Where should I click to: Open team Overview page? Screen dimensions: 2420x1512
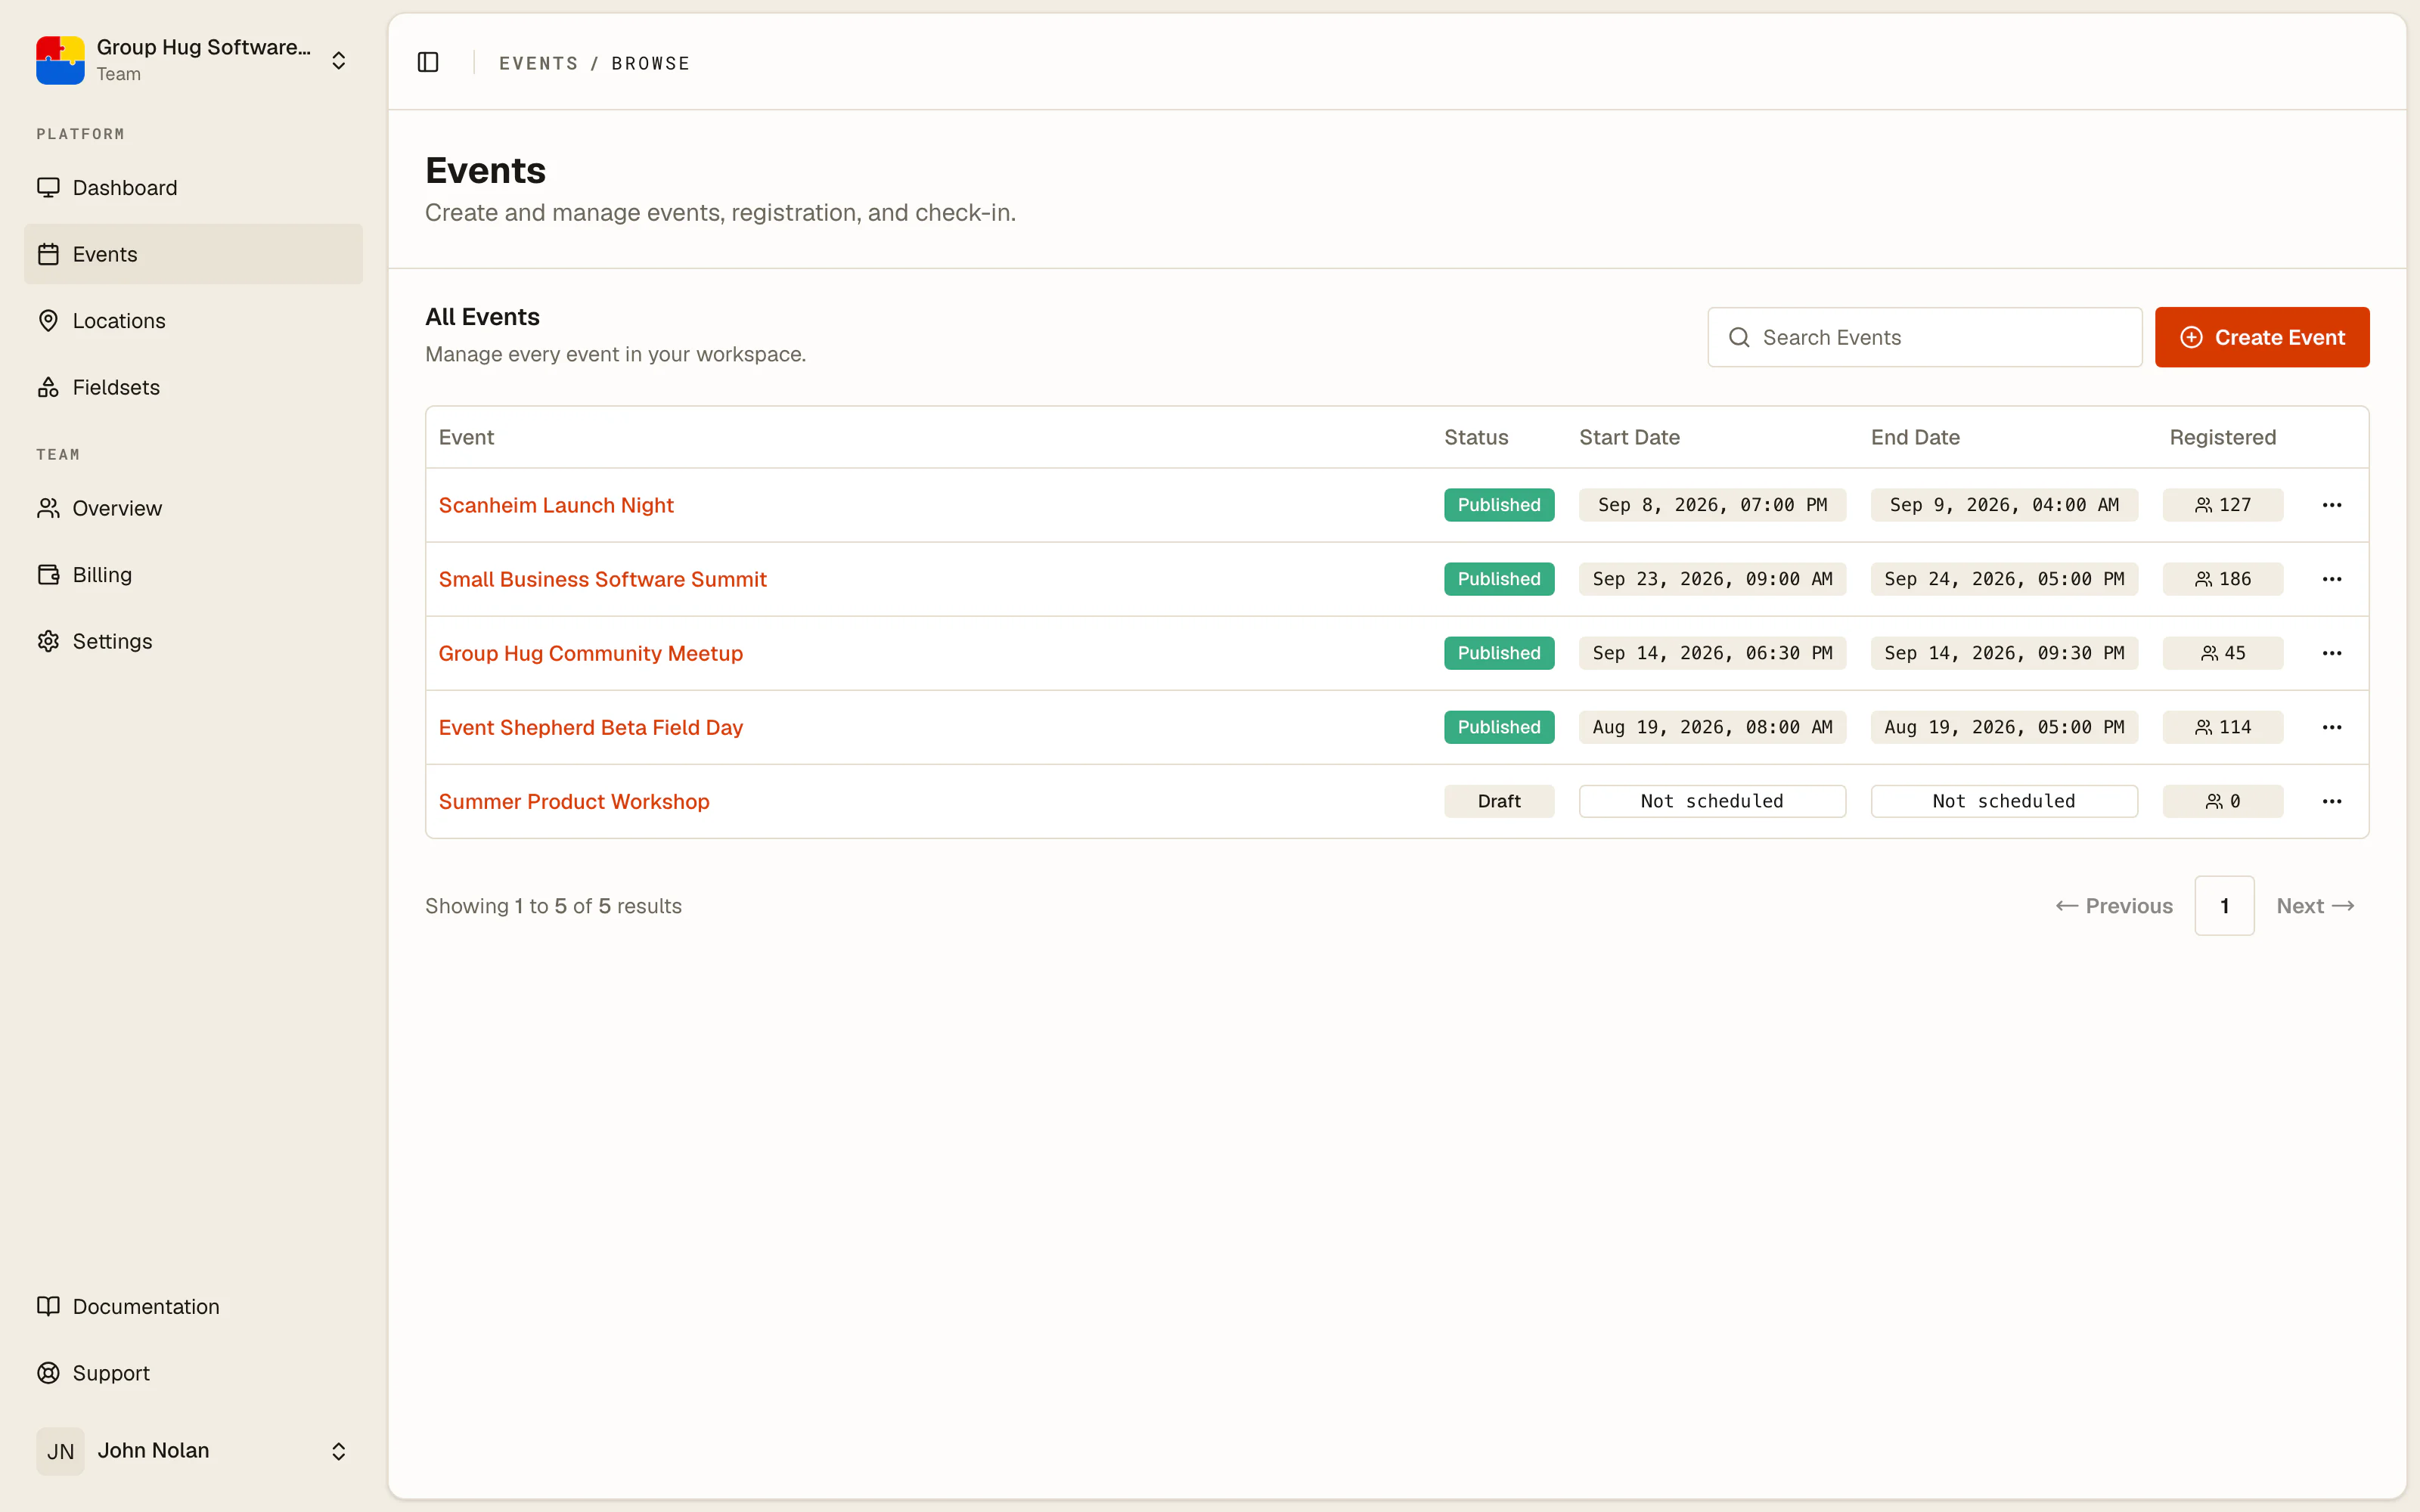point(193,508)
